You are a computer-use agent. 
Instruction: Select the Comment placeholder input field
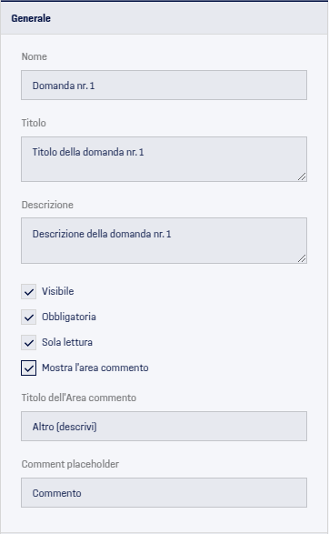(x=164, y=492)
